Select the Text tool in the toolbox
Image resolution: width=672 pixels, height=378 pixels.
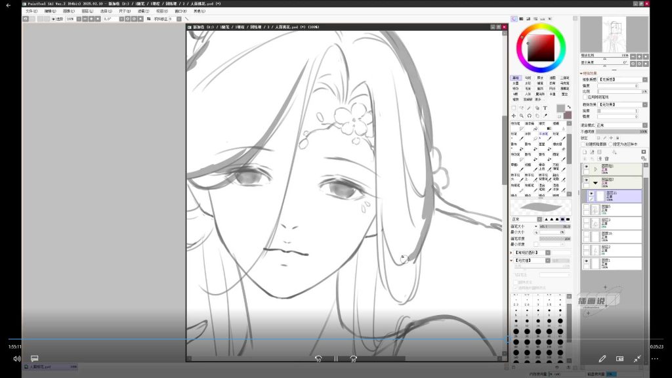[x=545, y=108]
